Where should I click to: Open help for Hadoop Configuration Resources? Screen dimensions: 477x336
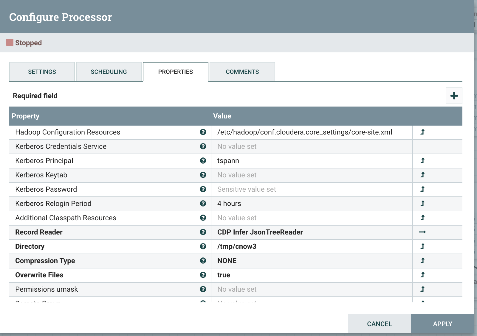point(203,132)
